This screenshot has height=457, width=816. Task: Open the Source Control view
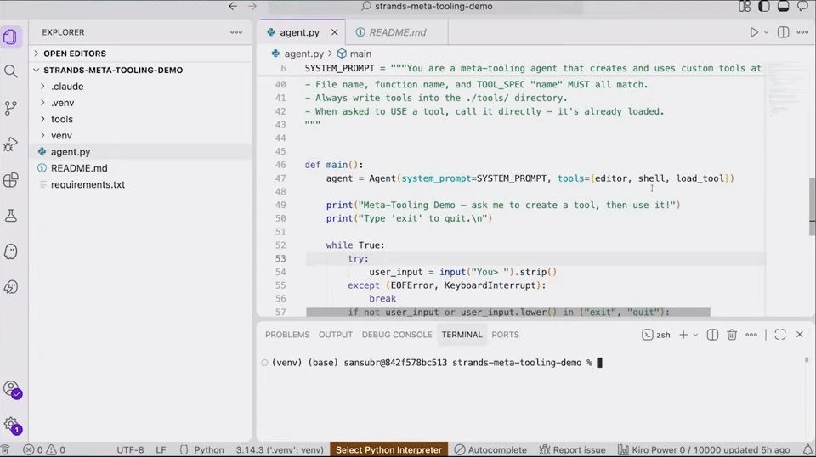tap(10, 108)
